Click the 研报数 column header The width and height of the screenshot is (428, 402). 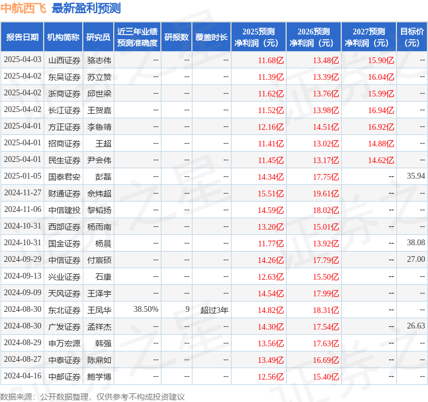pos(176,37)
